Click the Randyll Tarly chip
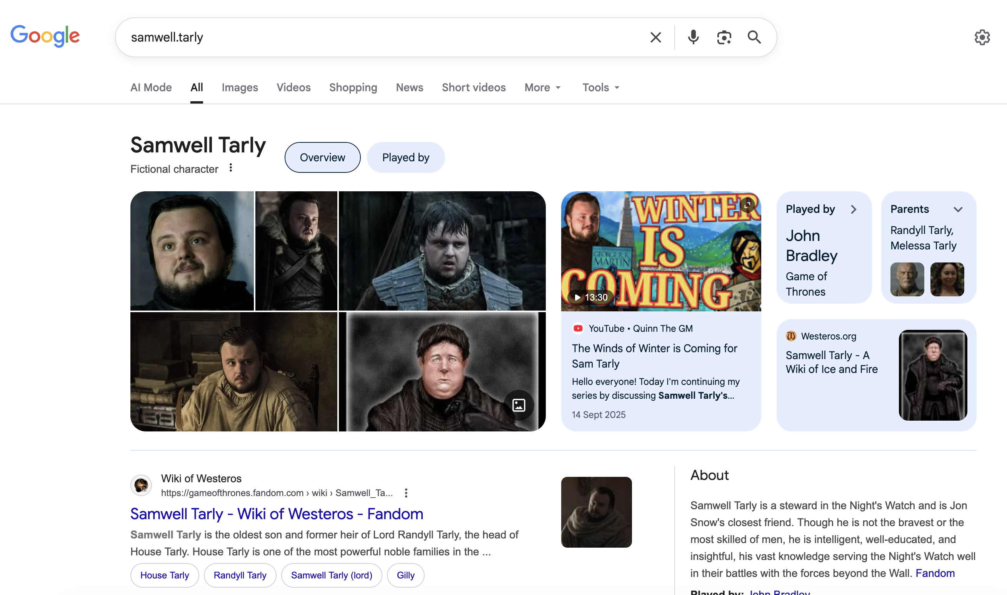Viewport: 1007px width, 595px height. (x=240, y=575)
